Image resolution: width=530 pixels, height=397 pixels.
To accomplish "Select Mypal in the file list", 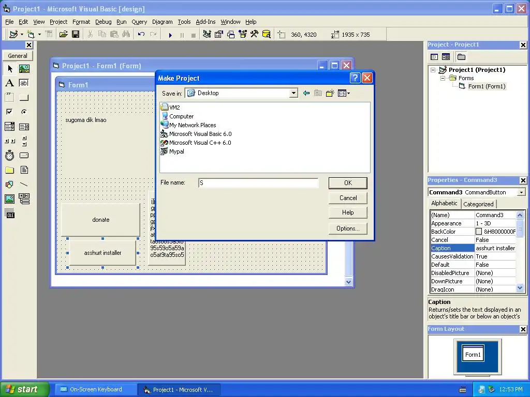I will 172,151.
